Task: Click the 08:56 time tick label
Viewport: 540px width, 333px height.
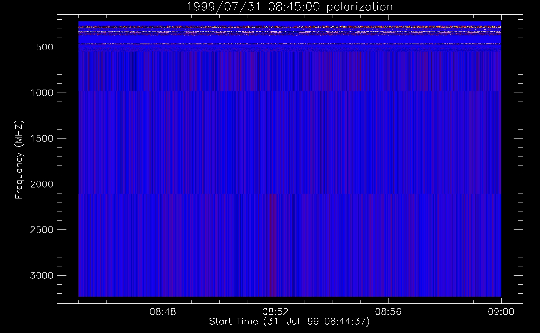Action: (388, 312)
